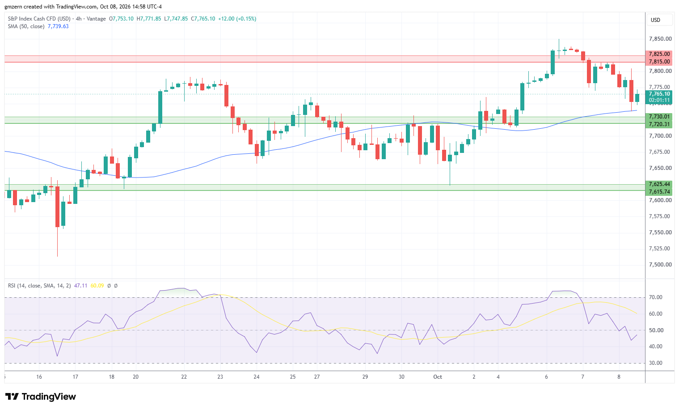Click the 7,500.00 price axis label

point(660,265)
